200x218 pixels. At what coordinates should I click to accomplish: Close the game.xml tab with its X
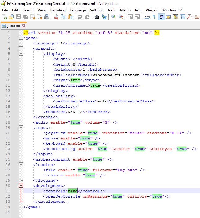tap(23, 25)
